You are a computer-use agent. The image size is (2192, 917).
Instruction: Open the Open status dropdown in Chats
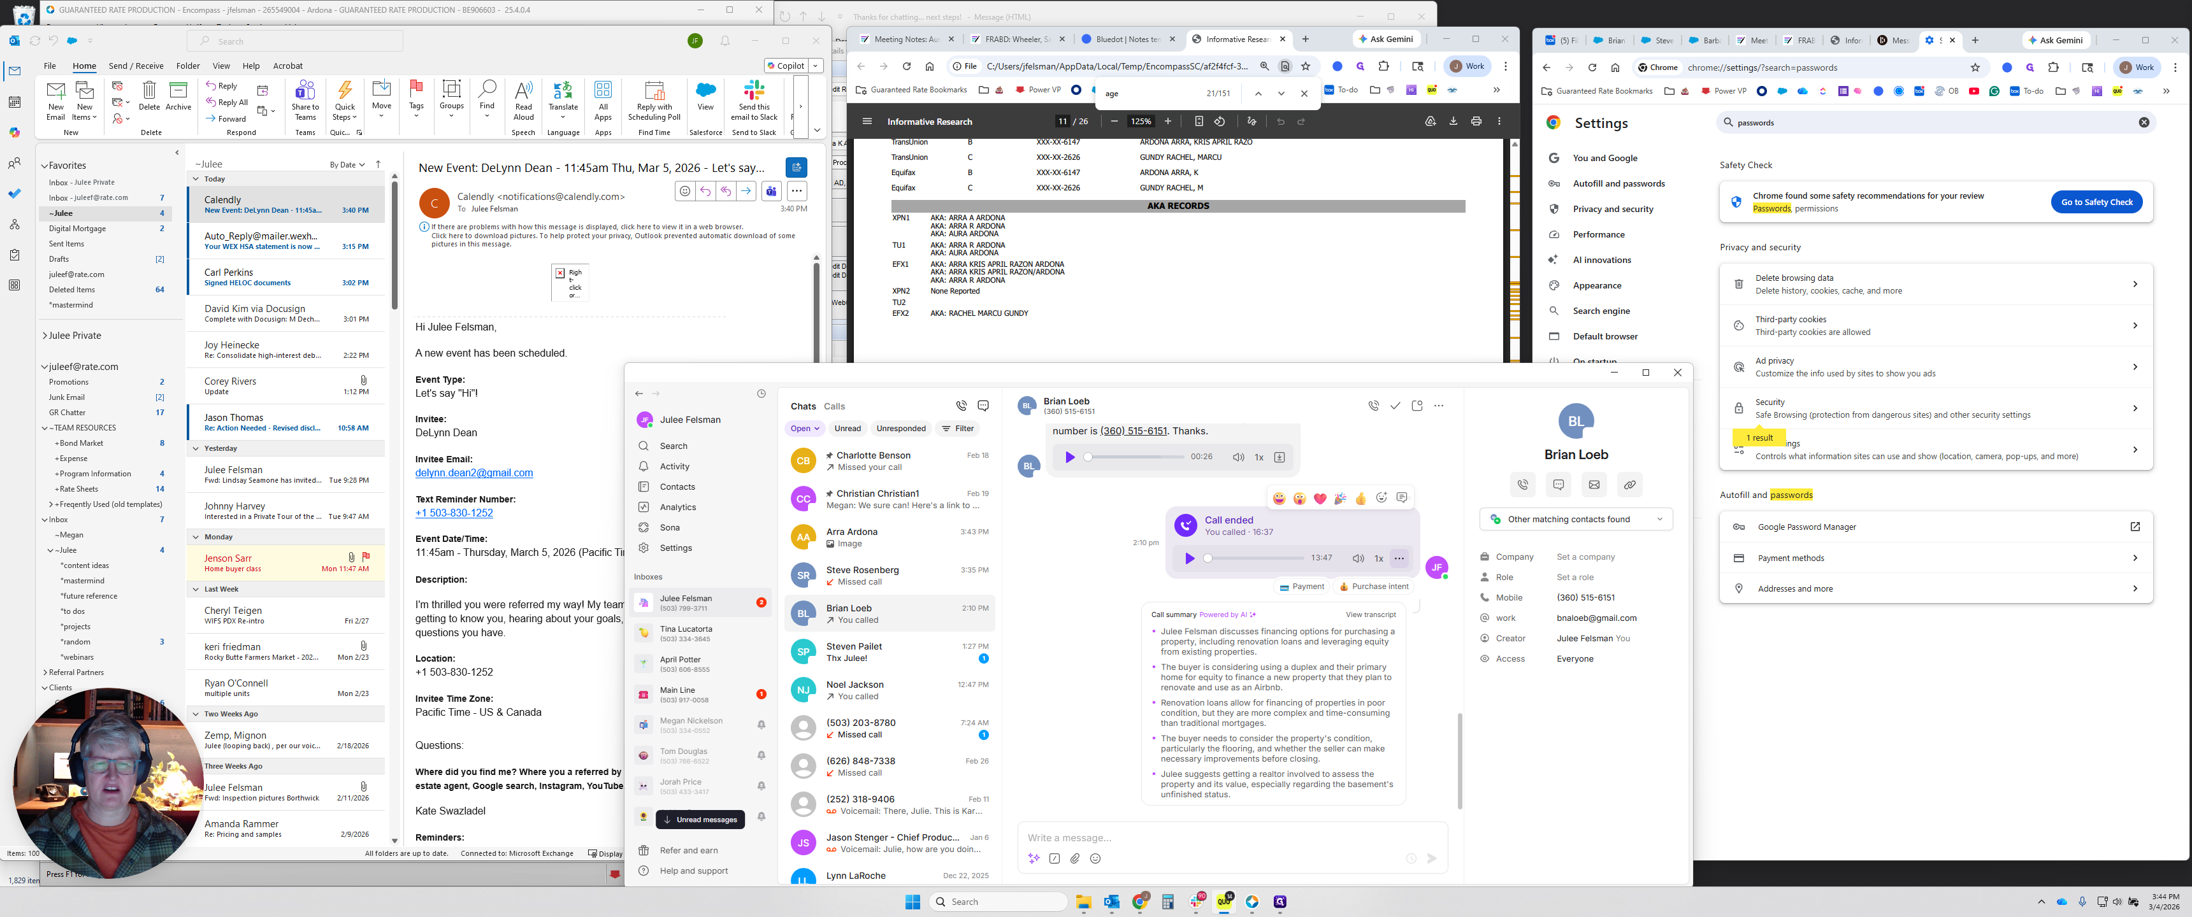click(x=804, y=429)
